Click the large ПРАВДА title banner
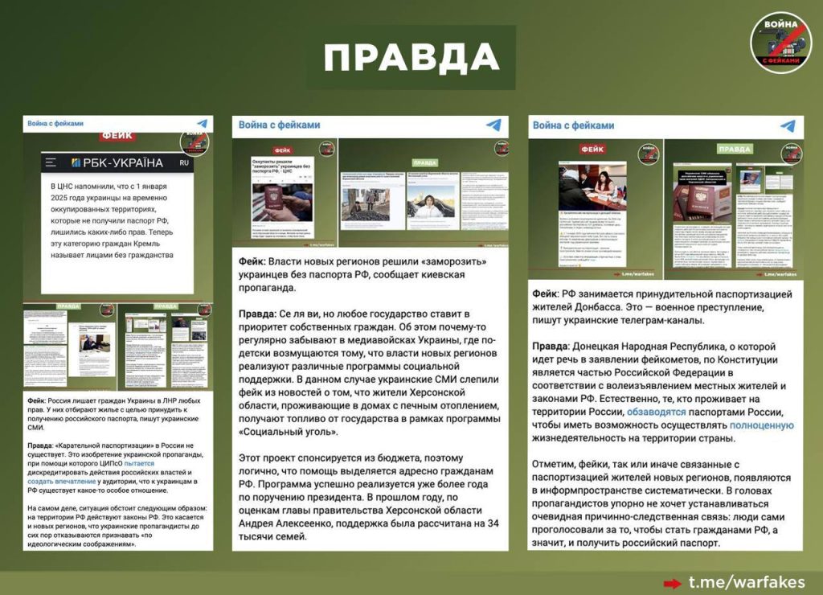Screen dimensions: 823x595 pyautogui.click(x=411, y=57)
